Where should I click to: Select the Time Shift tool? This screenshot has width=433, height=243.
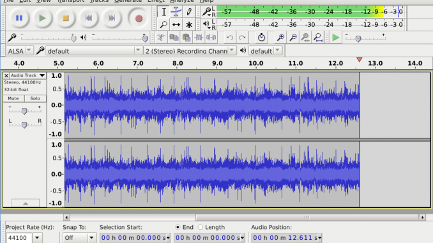[x=176, y=24]
